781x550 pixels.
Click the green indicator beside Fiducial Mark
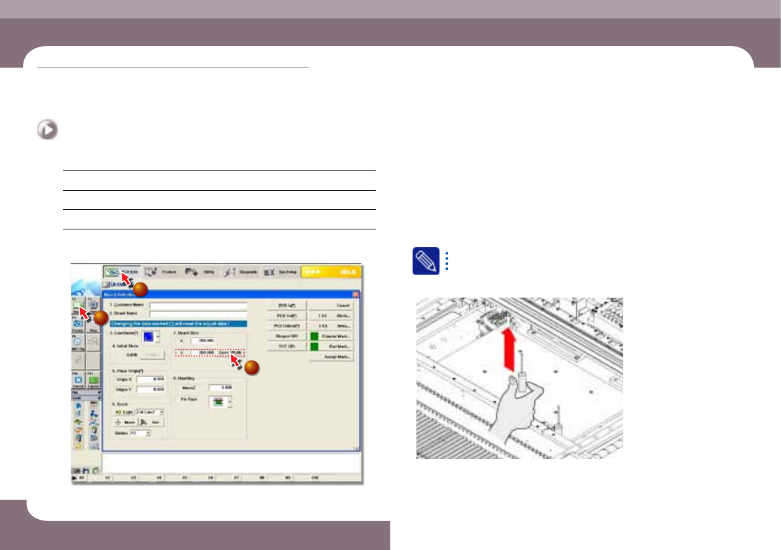(314, 336)
